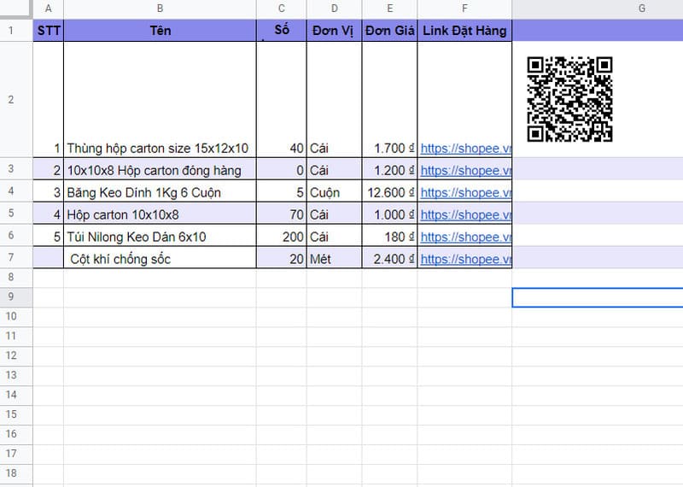Screen dimensions: 683x487
Task: Select quantity cell 70
Action: pos(282,214)
